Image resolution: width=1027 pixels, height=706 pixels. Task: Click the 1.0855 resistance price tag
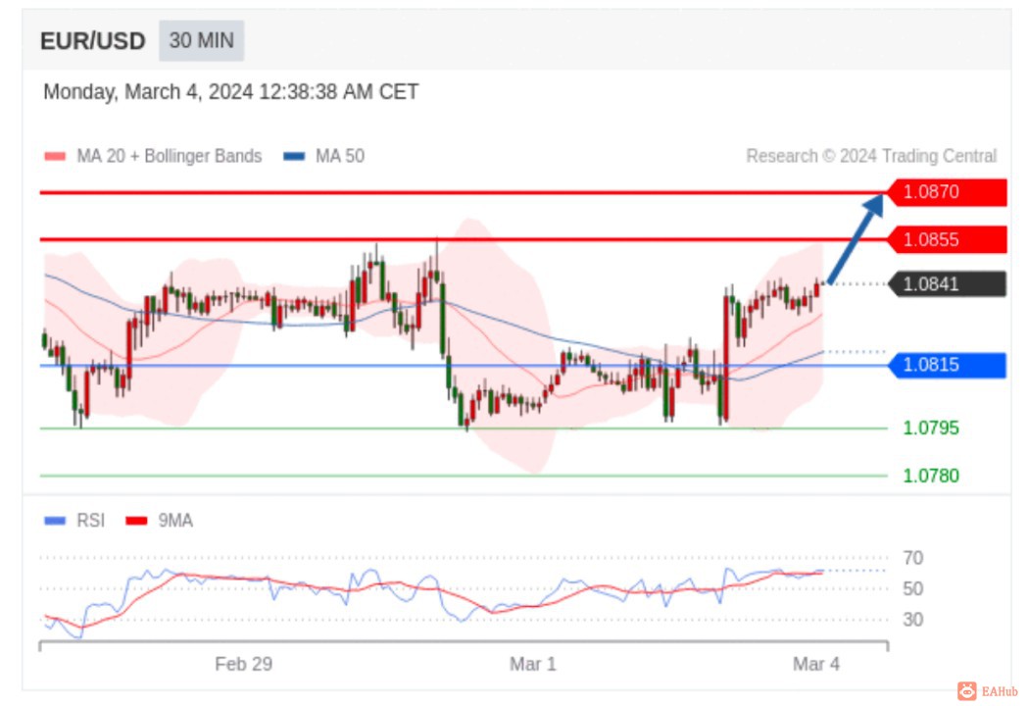[x=947, y=240]
